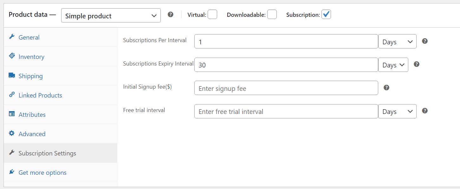Click the tag icon next to Inventory
Screen dimensions: 460x189
click(11, 56)
